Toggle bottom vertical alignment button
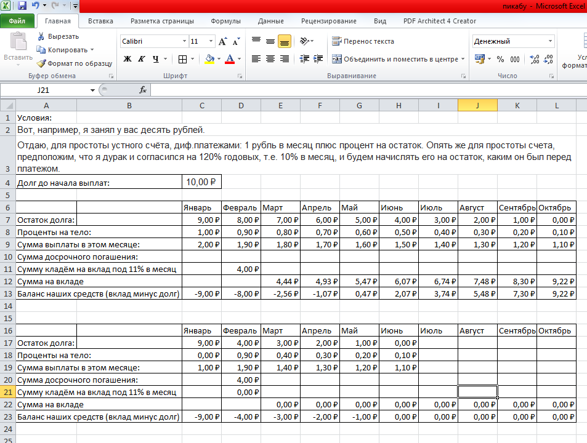Image resolution: width=587 pixels, height=443 pixels. click(x=284, y=42)
